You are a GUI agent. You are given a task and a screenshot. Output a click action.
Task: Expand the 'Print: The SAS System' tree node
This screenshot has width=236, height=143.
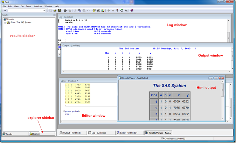5,22
